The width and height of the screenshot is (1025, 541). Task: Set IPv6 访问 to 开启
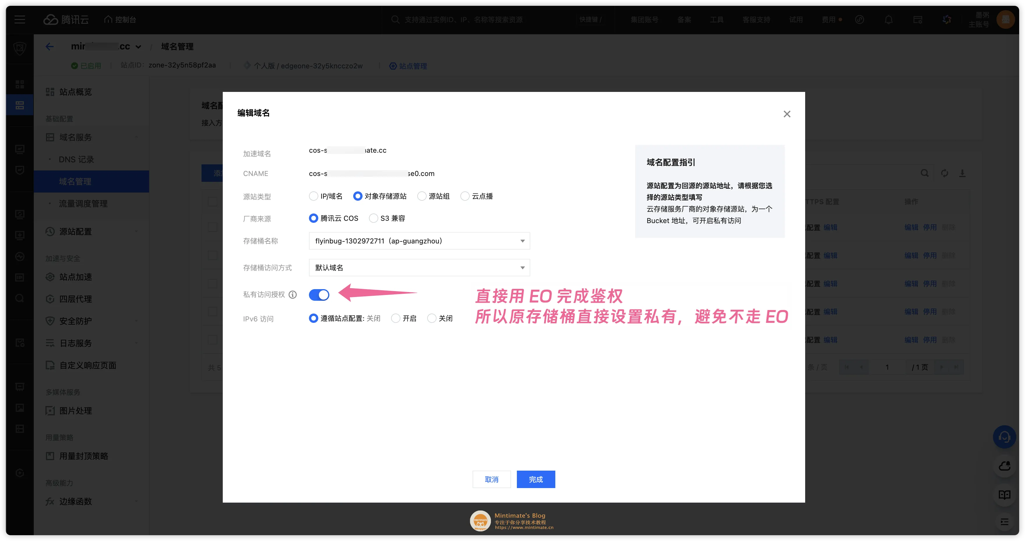(395, 318)
